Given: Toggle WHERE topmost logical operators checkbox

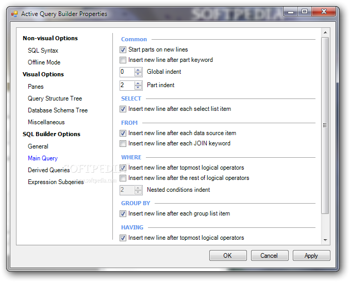Looking at the screenshot, I should 123,168.
